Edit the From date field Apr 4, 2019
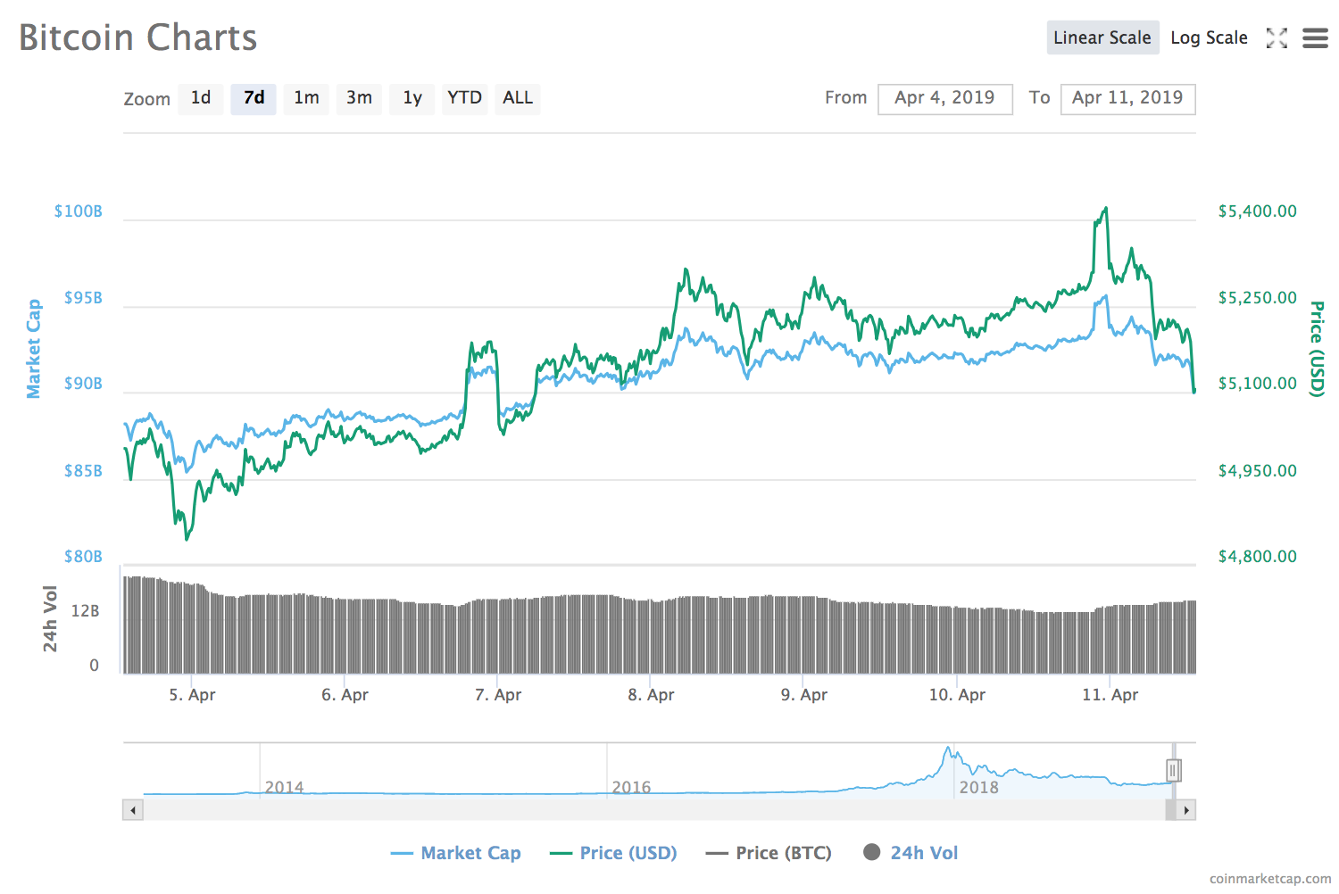This screenshot has height=894, width=1339. [945, 99]
